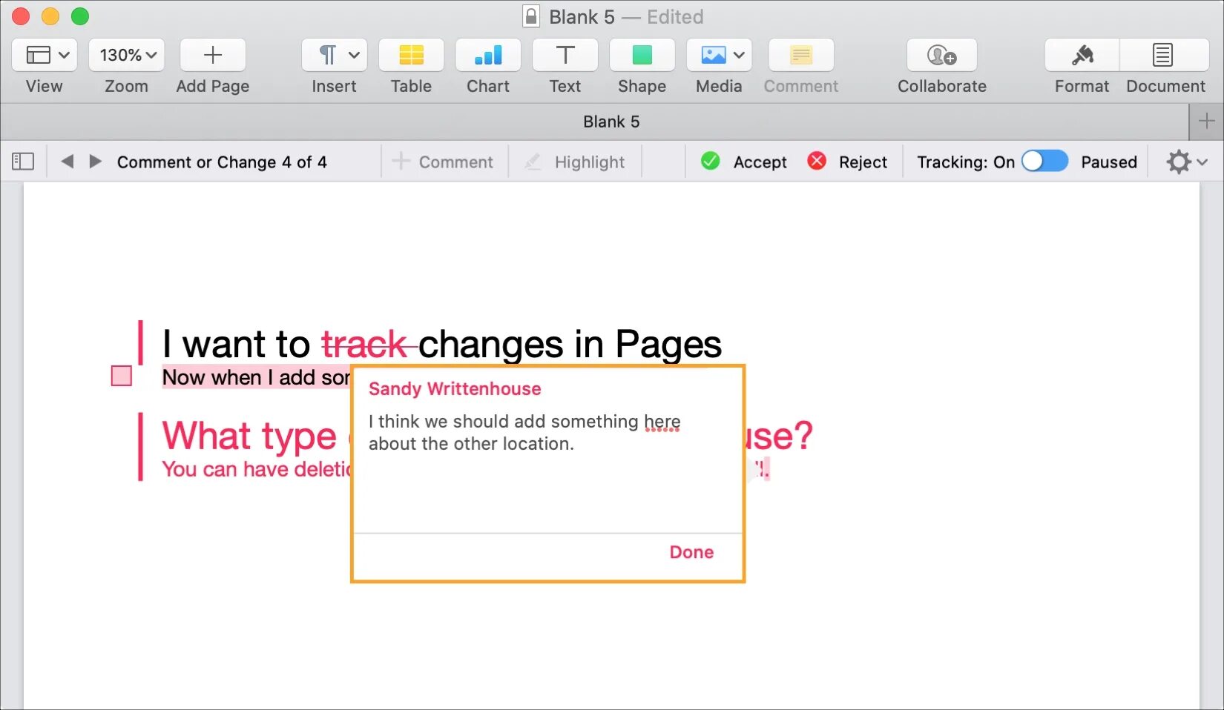The width and height of the screenshot is (1224, 710).
Task: Open the View menu button
Action: coord(45,55)
